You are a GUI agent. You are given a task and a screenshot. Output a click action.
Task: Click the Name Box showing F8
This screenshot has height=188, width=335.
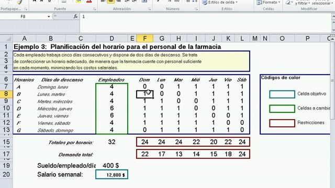[x=23, y=17]
